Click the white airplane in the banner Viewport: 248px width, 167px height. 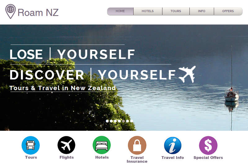pyautogui.click(x=187, y=74)
